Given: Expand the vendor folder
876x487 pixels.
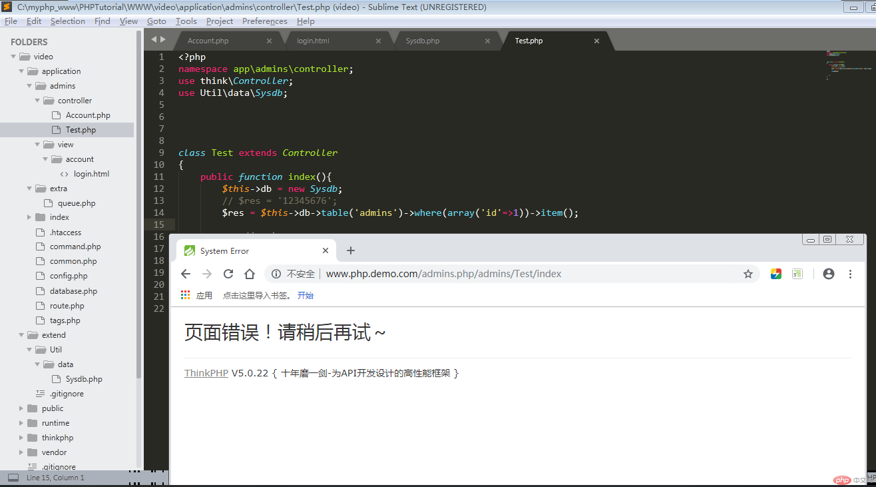Looking at the screenshot, I should tap(21, 452).
